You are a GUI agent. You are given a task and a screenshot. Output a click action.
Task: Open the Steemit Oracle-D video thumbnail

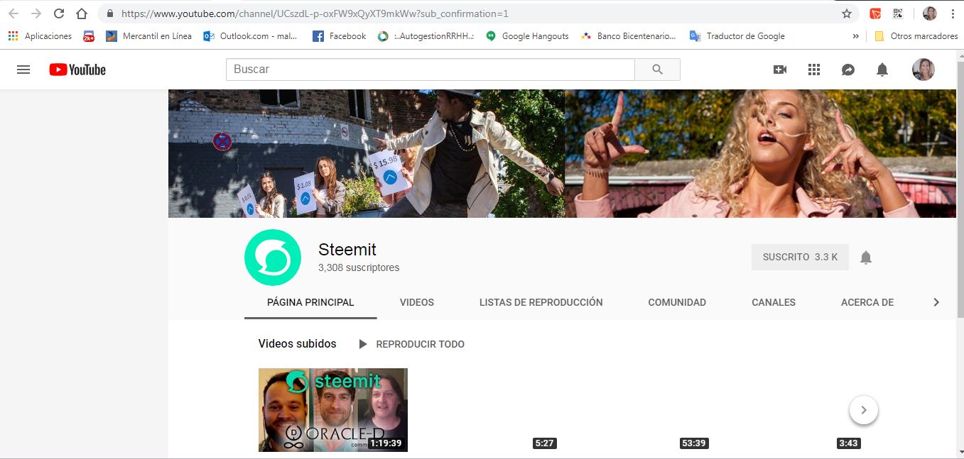(333, 410)
